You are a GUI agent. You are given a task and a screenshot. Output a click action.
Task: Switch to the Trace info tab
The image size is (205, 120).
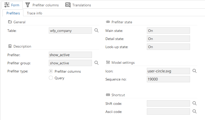coord(35,13)
